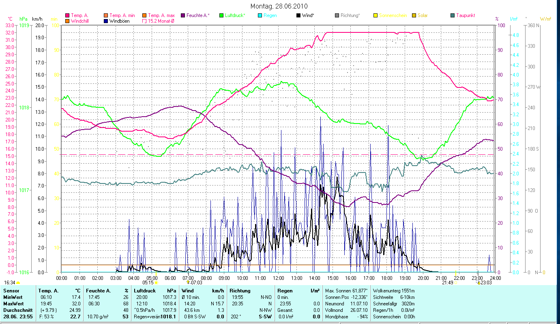
Task: Toggle the Regen series in legend
Action: [x=270, y=15]
